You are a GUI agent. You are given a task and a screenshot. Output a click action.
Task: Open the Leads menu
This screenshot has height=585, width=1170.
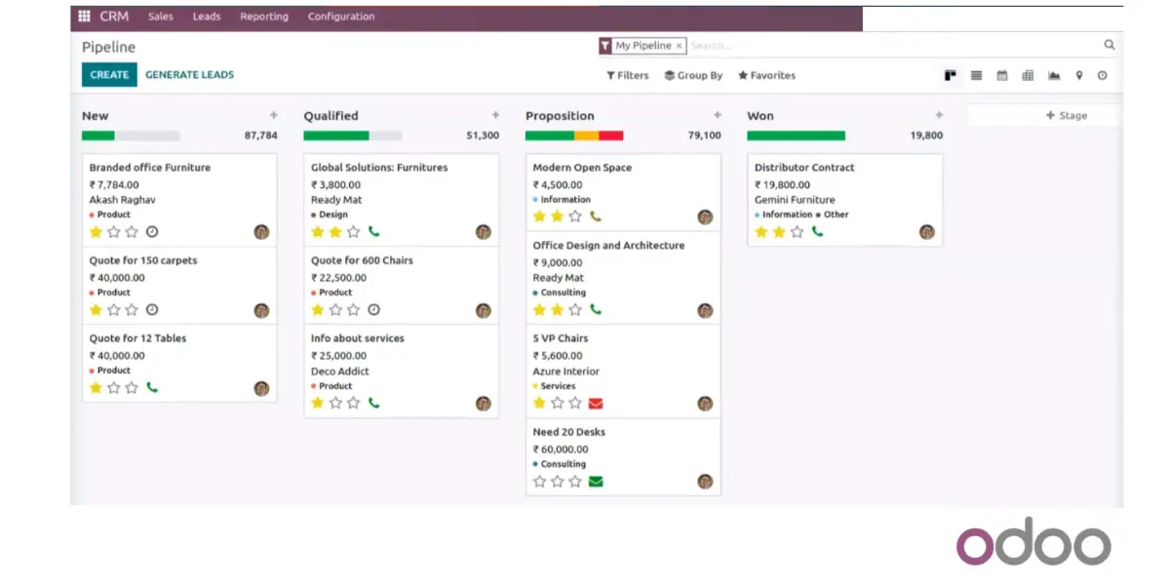[207, 17]
